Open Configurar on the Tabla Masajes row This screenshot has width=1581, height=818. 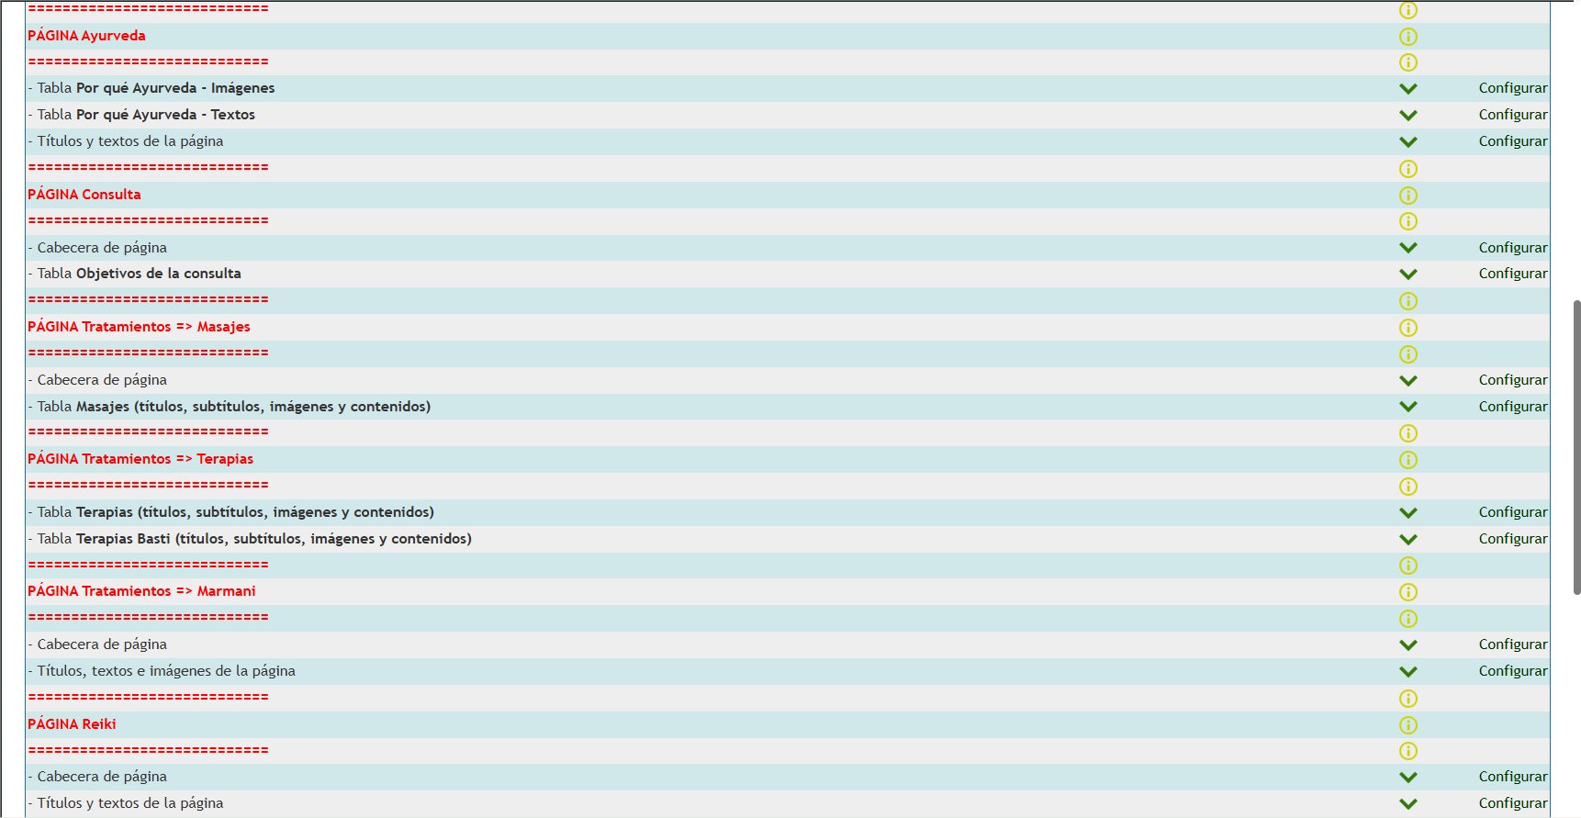pyautogui.click(x=1513, y=407)
